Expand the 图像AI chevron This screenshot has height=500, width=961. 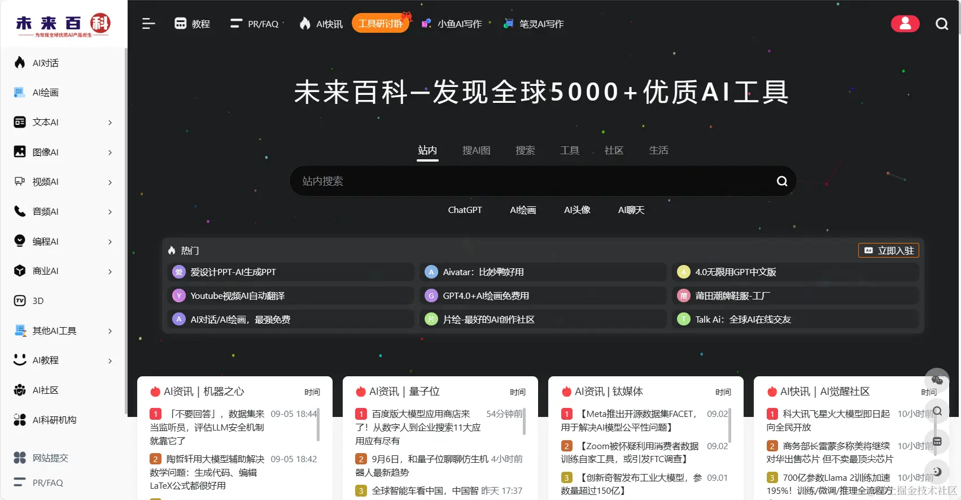pyautogui.click(x=110, y=153)
